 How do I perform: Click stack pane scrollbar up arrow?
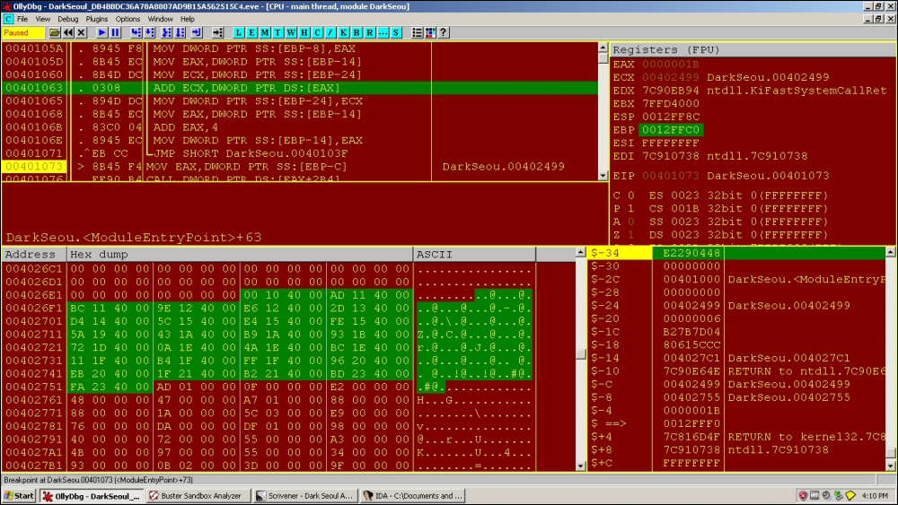click(x=891, y=252)
